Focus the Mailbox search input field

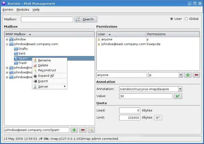[47, 19]
